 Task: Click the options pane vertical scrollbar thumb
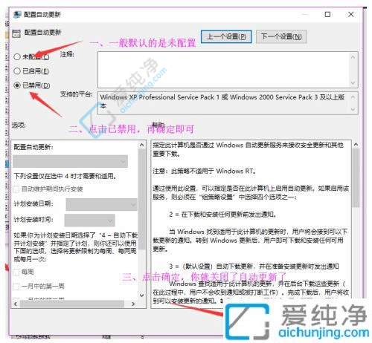[x=141, y=199]
